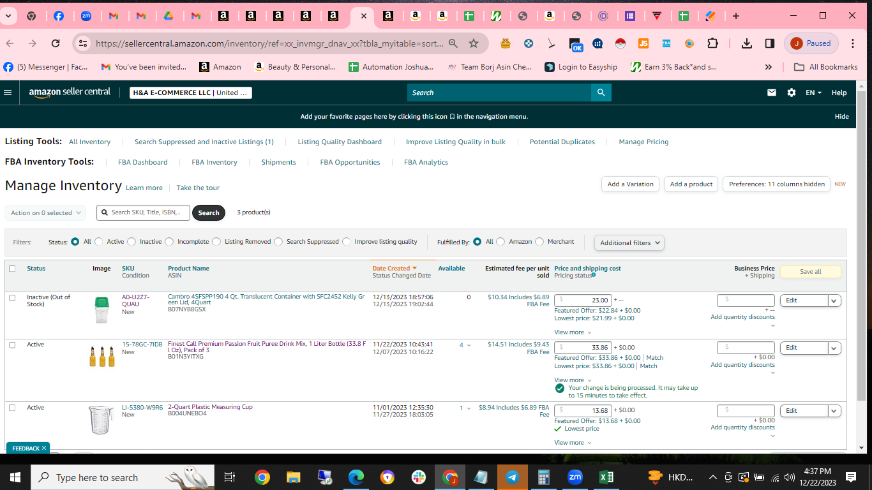Choose the Active status filter radio
872x490 pixels.
coord(99,242)
